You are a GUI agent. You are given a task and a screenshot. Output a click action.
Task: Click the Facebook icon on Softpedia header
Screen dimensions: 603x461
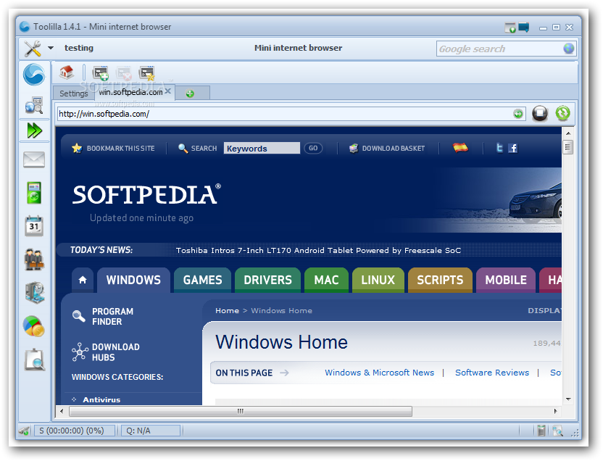[x=513, y=148]
